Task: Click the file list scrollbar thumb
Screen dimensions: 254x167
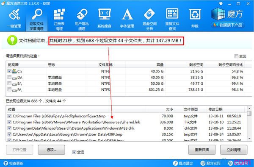Action: click(x=249, y=113)
